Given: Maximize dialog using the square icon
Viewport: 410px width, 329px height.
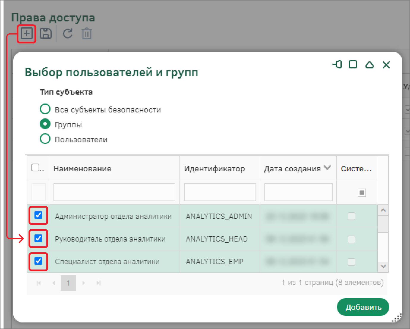Looking at the screenshot, I should [353, 64].
